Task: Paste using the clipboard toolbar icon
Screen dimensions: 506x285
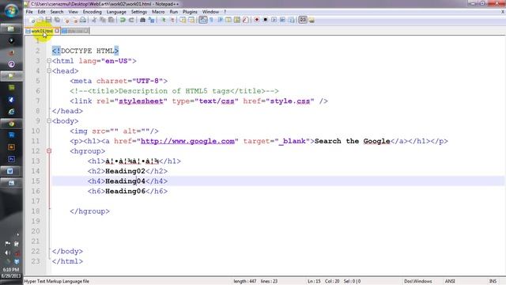Action: 111,20
